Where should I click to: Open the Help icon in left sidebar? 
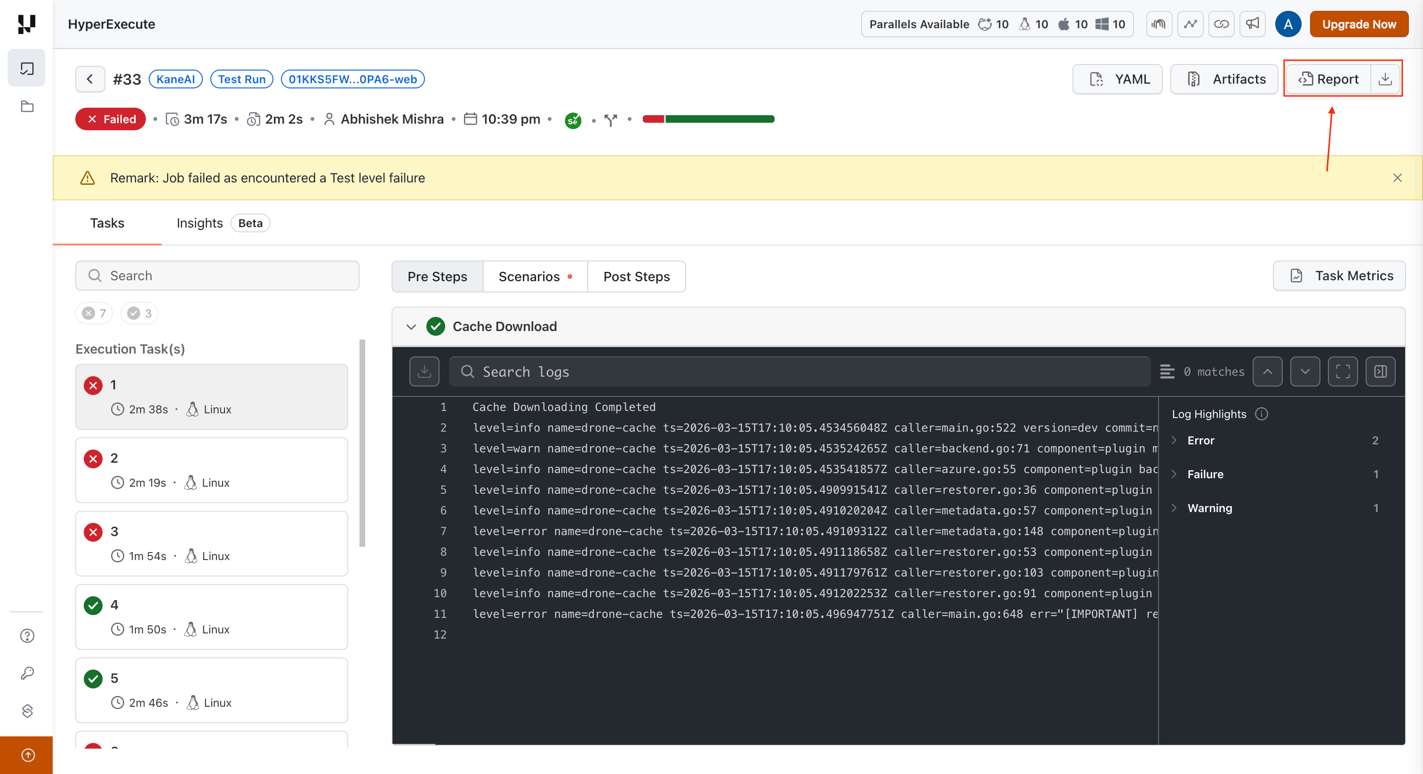click(26, 636)
